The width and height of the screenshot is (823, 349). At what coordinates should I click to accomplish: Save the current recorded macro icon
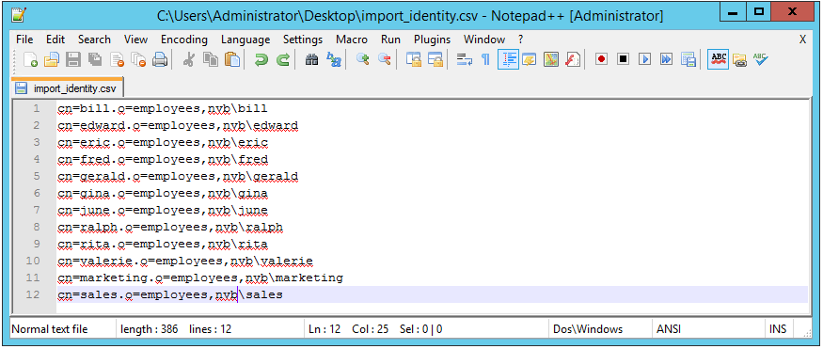(x=688, y=59)
